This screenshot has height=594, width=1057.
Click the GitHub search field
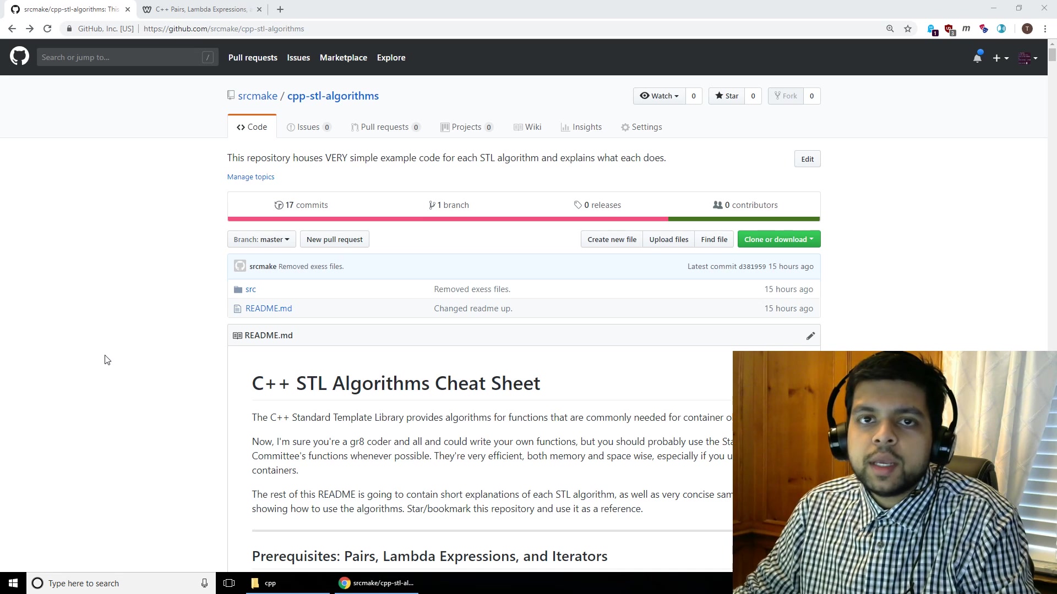(x=128, y=57)
